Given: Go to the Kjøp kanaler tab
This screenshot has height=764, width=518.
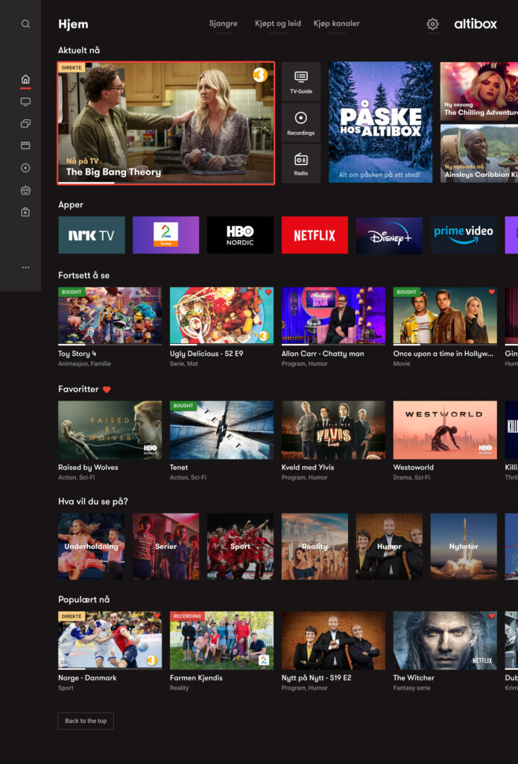Looking at the screenshot, I should tap(336, 24).
